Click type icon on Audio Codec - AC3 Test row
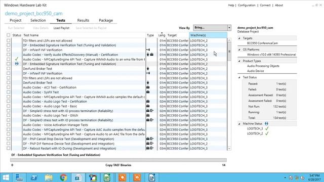 click(148, 87)
